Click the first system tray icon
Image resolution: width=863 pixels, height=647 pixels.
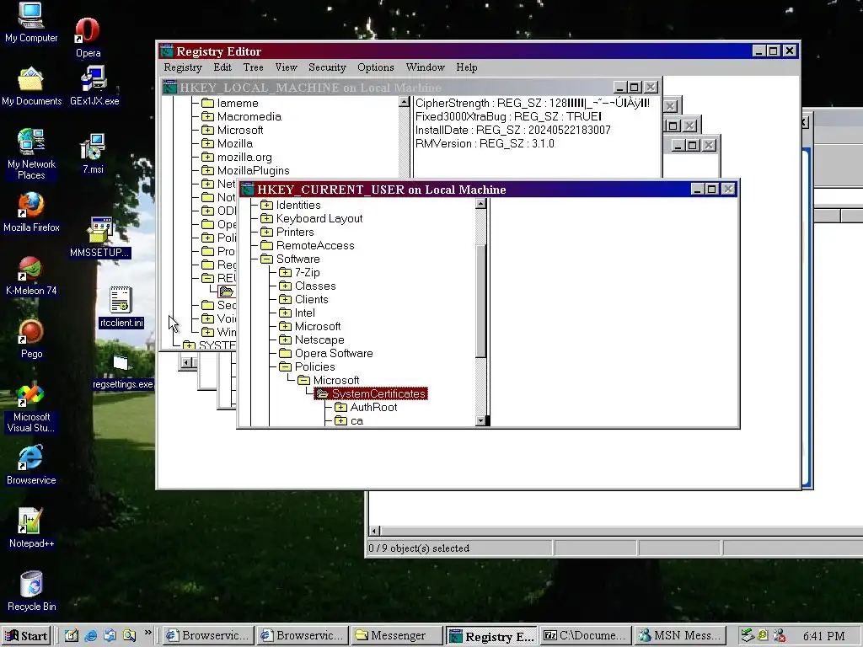click(747, 635)
